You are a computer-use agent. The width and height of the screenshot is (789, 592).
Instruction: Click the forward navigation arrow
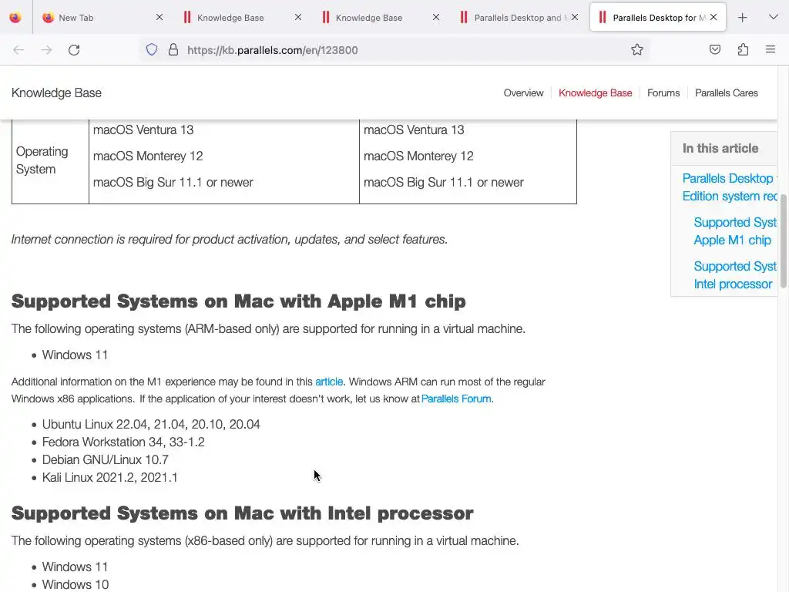[46, 50]
